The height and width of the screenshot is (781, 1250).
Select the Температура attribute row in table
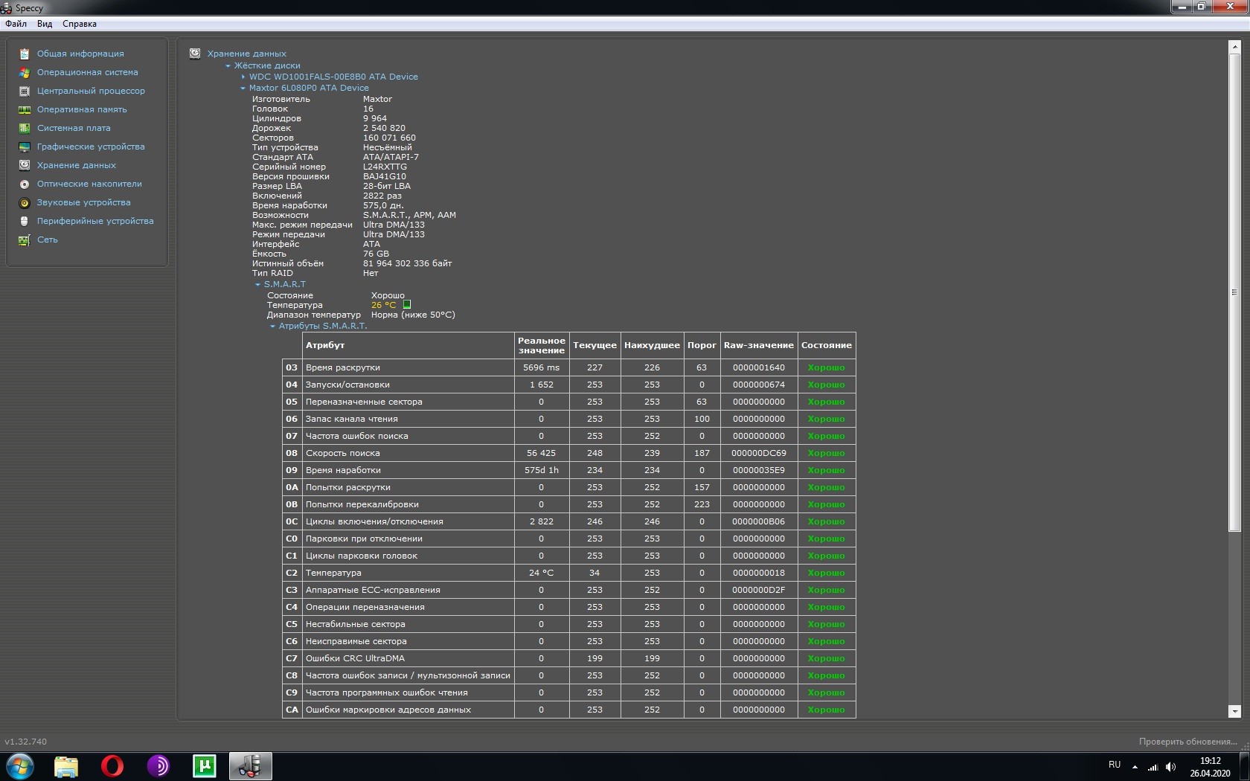569,573
